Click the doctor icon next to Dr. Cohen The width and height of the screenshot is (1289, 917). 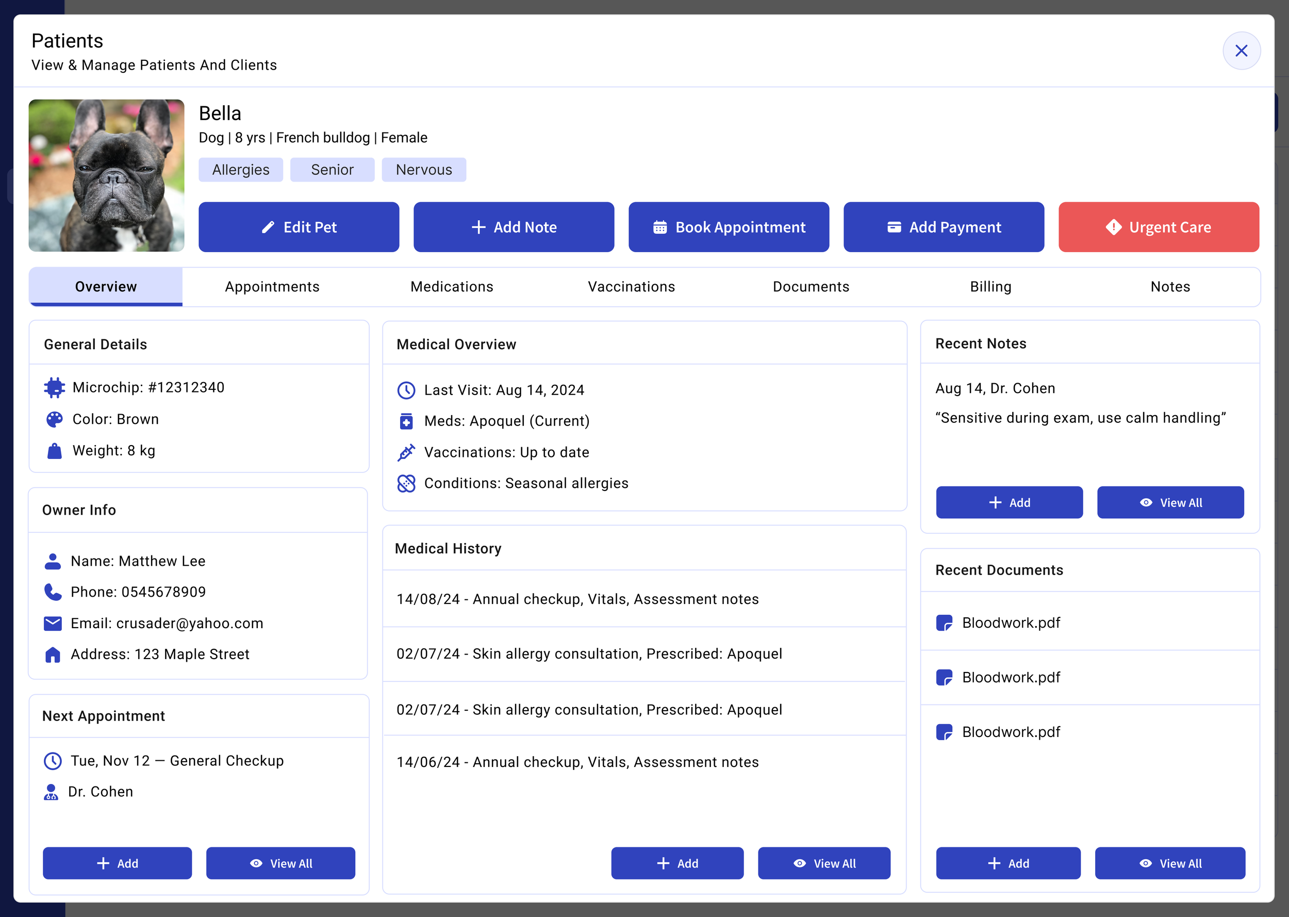coord(51,792)
